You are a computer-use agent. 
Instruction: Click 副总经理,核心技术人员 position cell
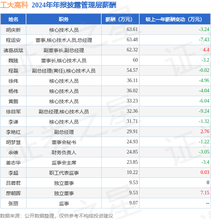tap(64, 112)
